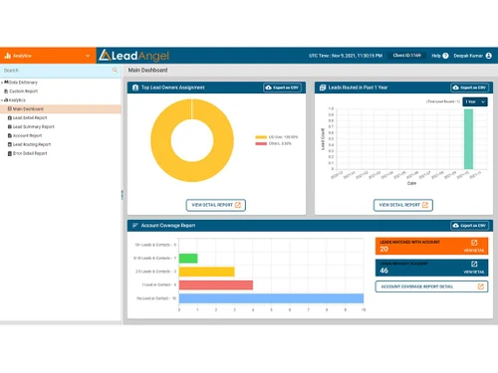The image size is (498, 373).
Task: Toggle the red Others legend swatch
Action: tap(261, 143)
